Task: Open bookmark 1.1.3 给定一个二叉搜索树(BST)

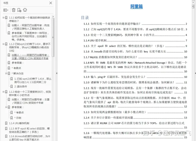Action: click(30, 94)
